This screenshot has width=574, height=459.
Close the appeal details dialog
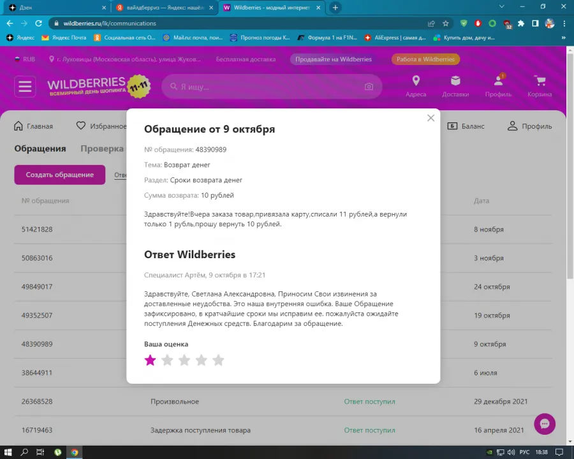[431, 118]
